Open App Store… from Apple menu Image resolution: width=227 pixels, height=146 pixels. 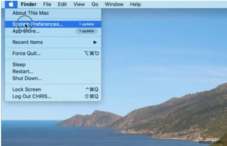coord(53,31)
